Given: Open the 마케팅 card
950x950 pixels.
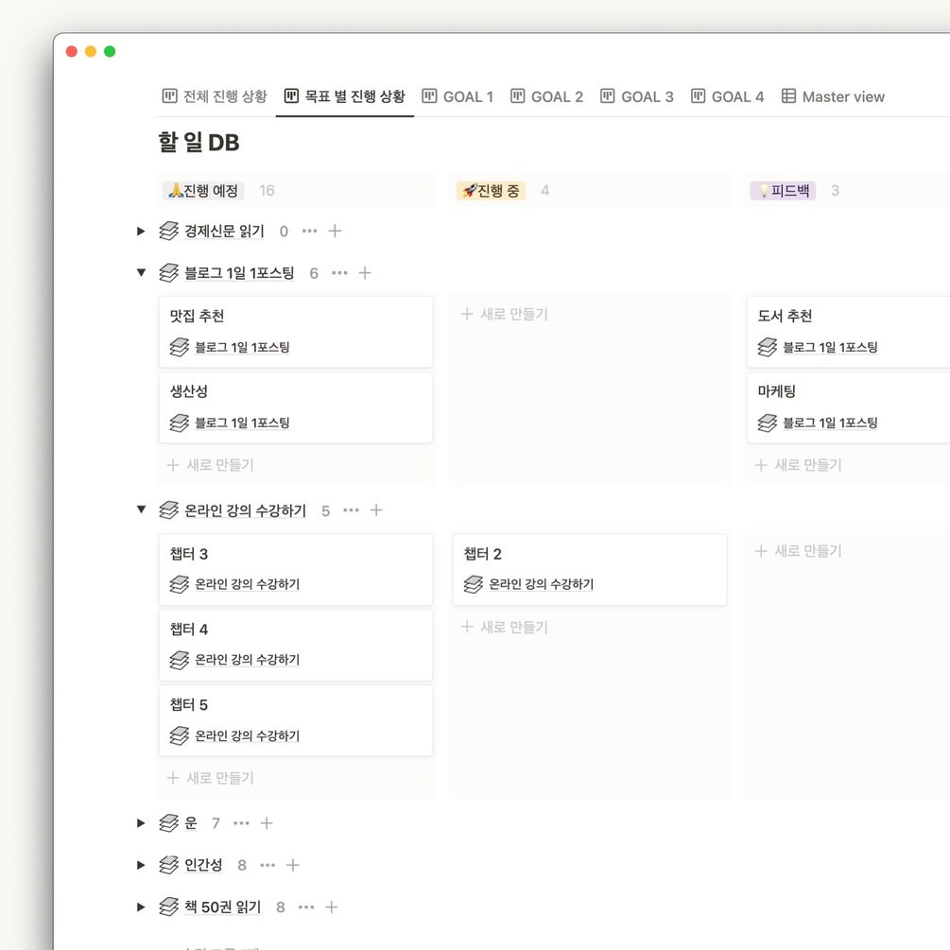Looking at the screenshot, I should point(848,407).
